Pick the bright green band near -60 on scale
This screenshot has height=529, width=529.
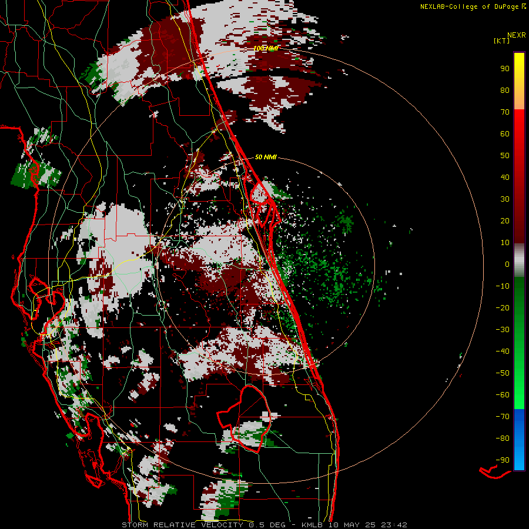point(519,398)
